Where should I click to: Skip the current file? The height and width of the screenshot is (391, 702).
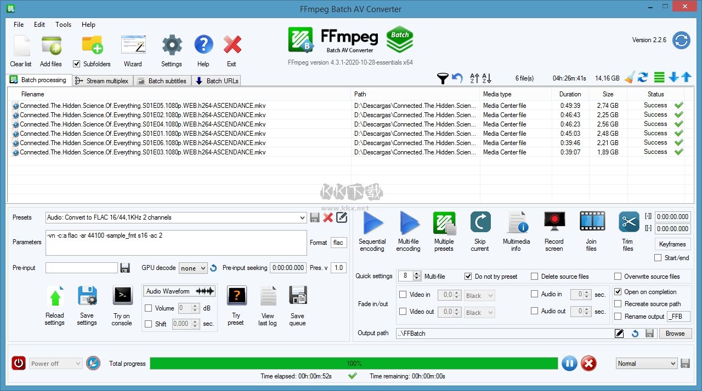tap(480, 225)
